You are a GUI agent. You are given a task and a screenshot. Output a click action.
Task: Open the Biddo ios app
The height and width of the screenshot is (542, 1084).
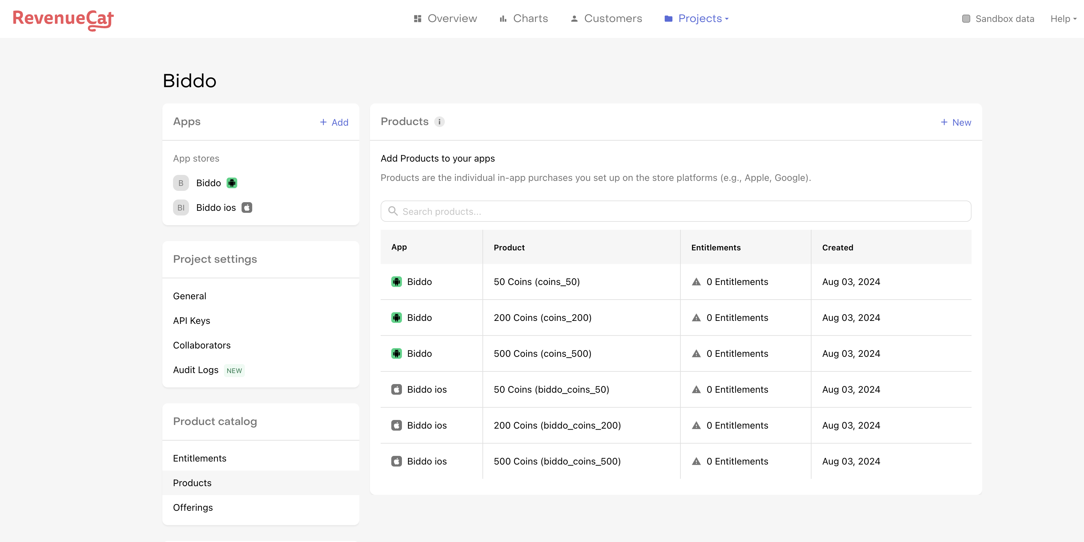tap(216, 207)
